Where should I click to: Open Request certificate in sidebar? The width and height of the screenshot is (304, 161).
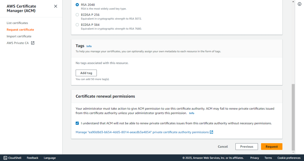coord(20,30)
